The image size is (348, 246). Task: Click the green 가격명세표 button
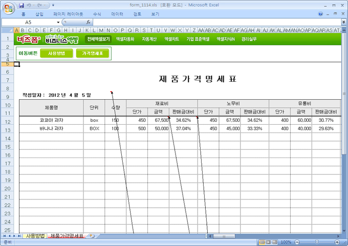point(93,53)
